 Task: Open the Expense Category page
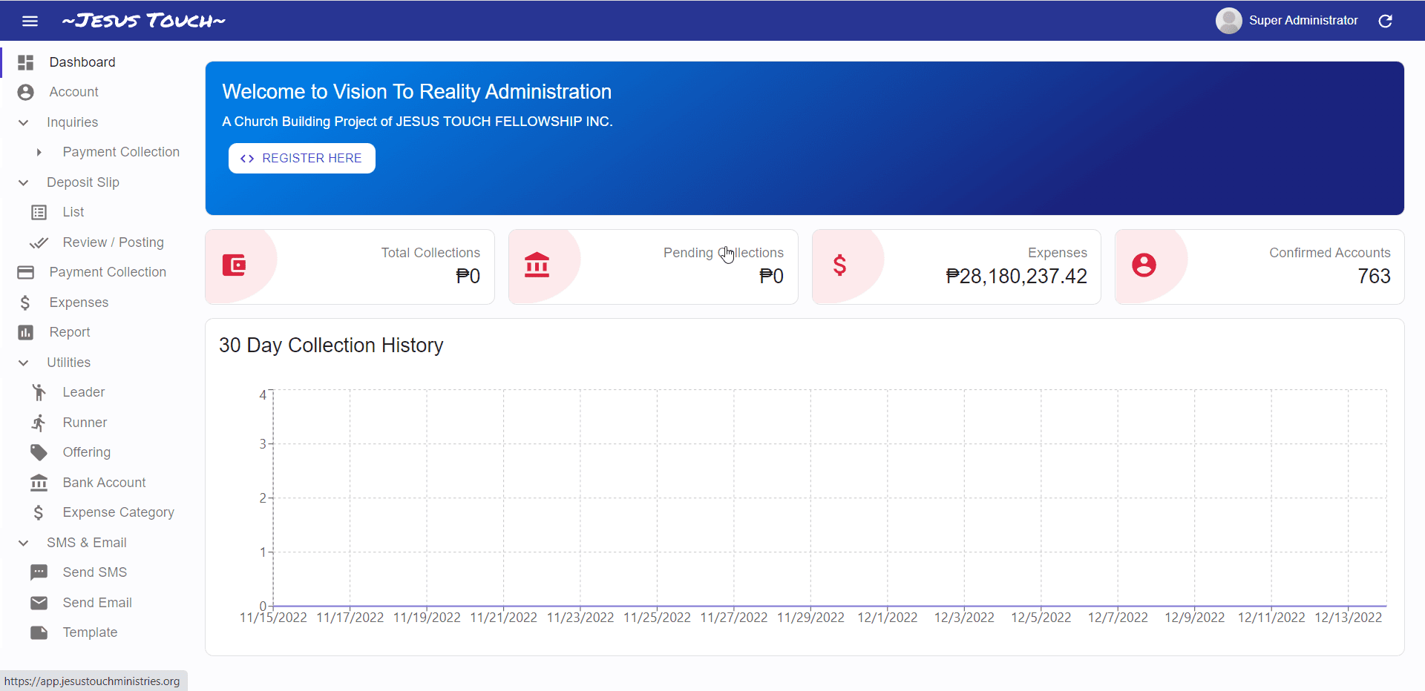[x=94, y=512]
